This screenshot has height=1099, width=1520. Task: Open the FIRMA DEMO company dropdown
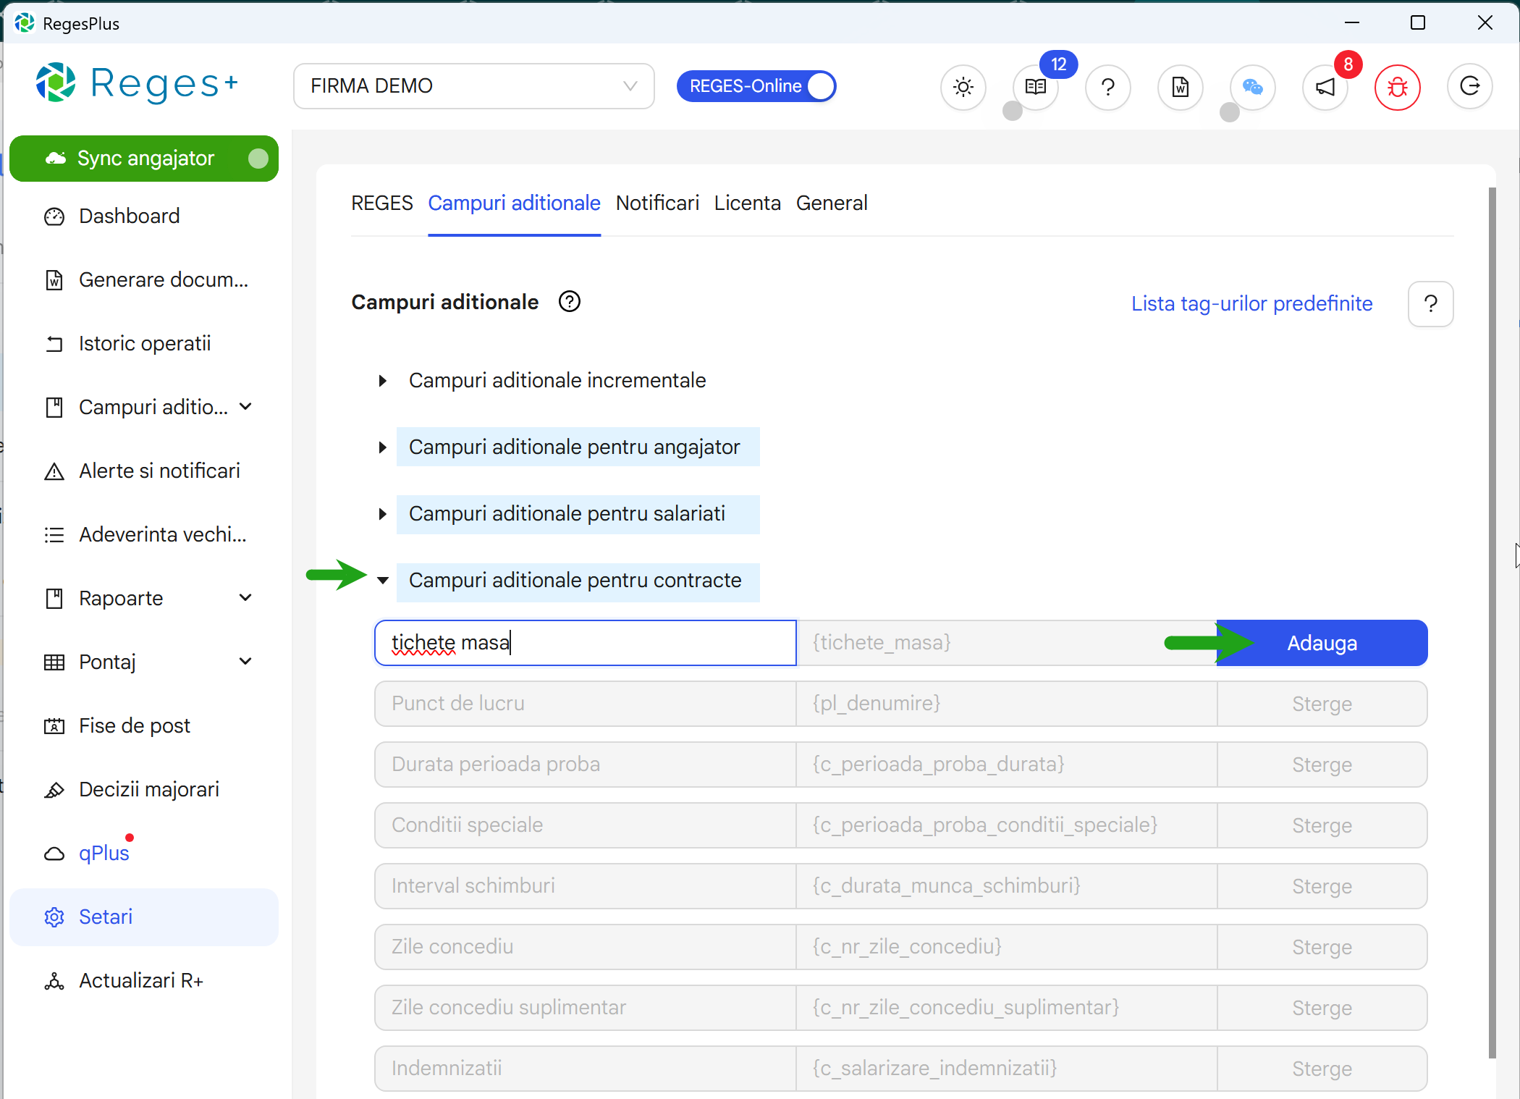[x=473, y=85]
